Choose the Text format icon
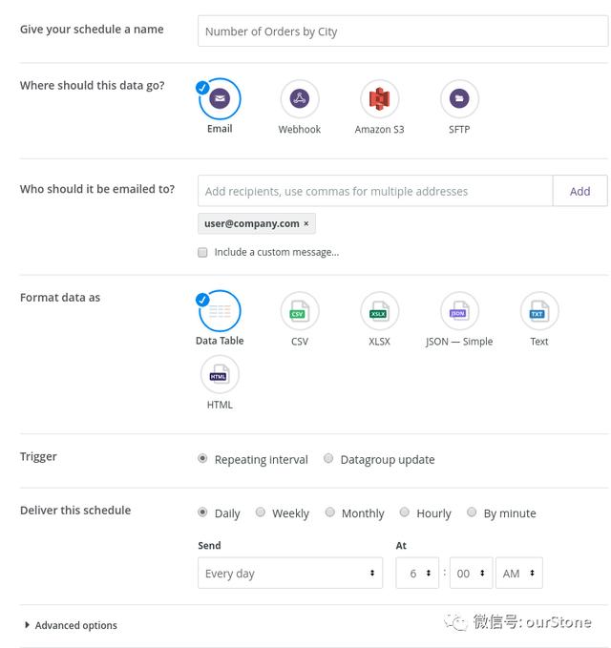The image size is (611, 648). click(x=539, y=311)
